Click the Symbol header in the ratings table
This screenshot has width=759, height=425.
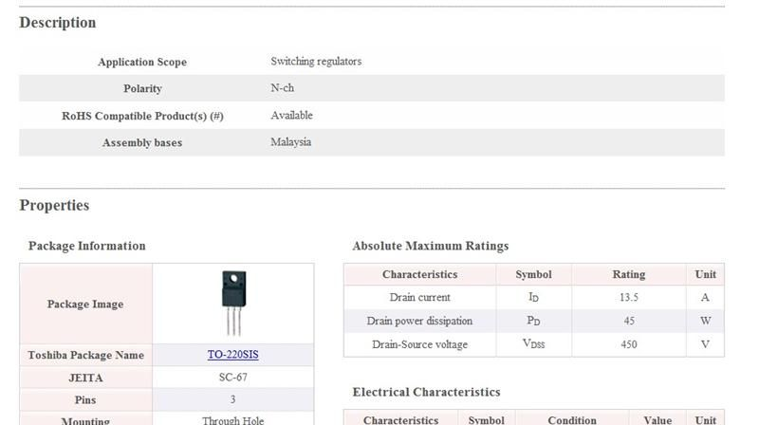point(533,274)
